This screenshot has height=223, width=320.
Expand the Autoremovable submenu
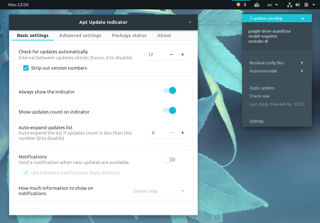[x=277, y=71]
